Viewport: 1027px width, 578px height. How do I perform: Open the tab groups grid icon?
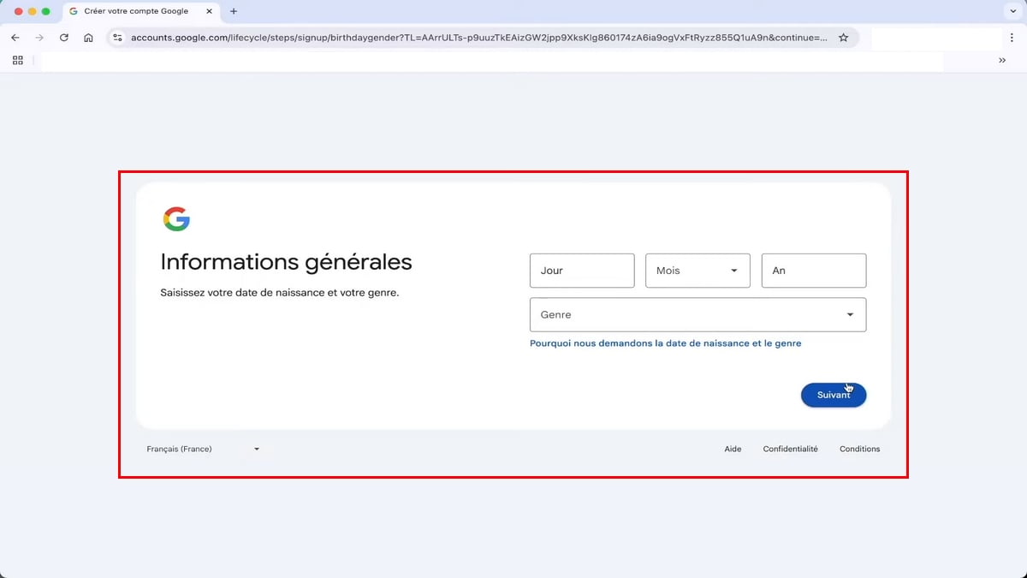[x=18, y=61]
